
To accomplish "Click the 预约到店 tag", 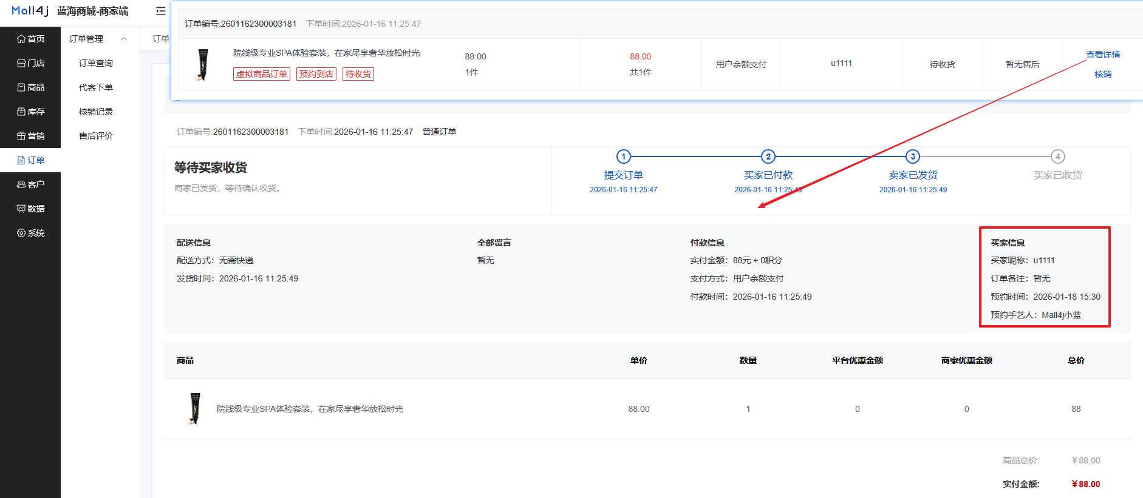I will click(x=316, y=74).
